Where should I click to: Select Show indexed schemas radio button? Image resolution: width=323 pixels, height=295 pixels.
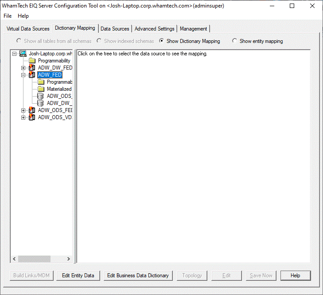click(x=99, y=41)
